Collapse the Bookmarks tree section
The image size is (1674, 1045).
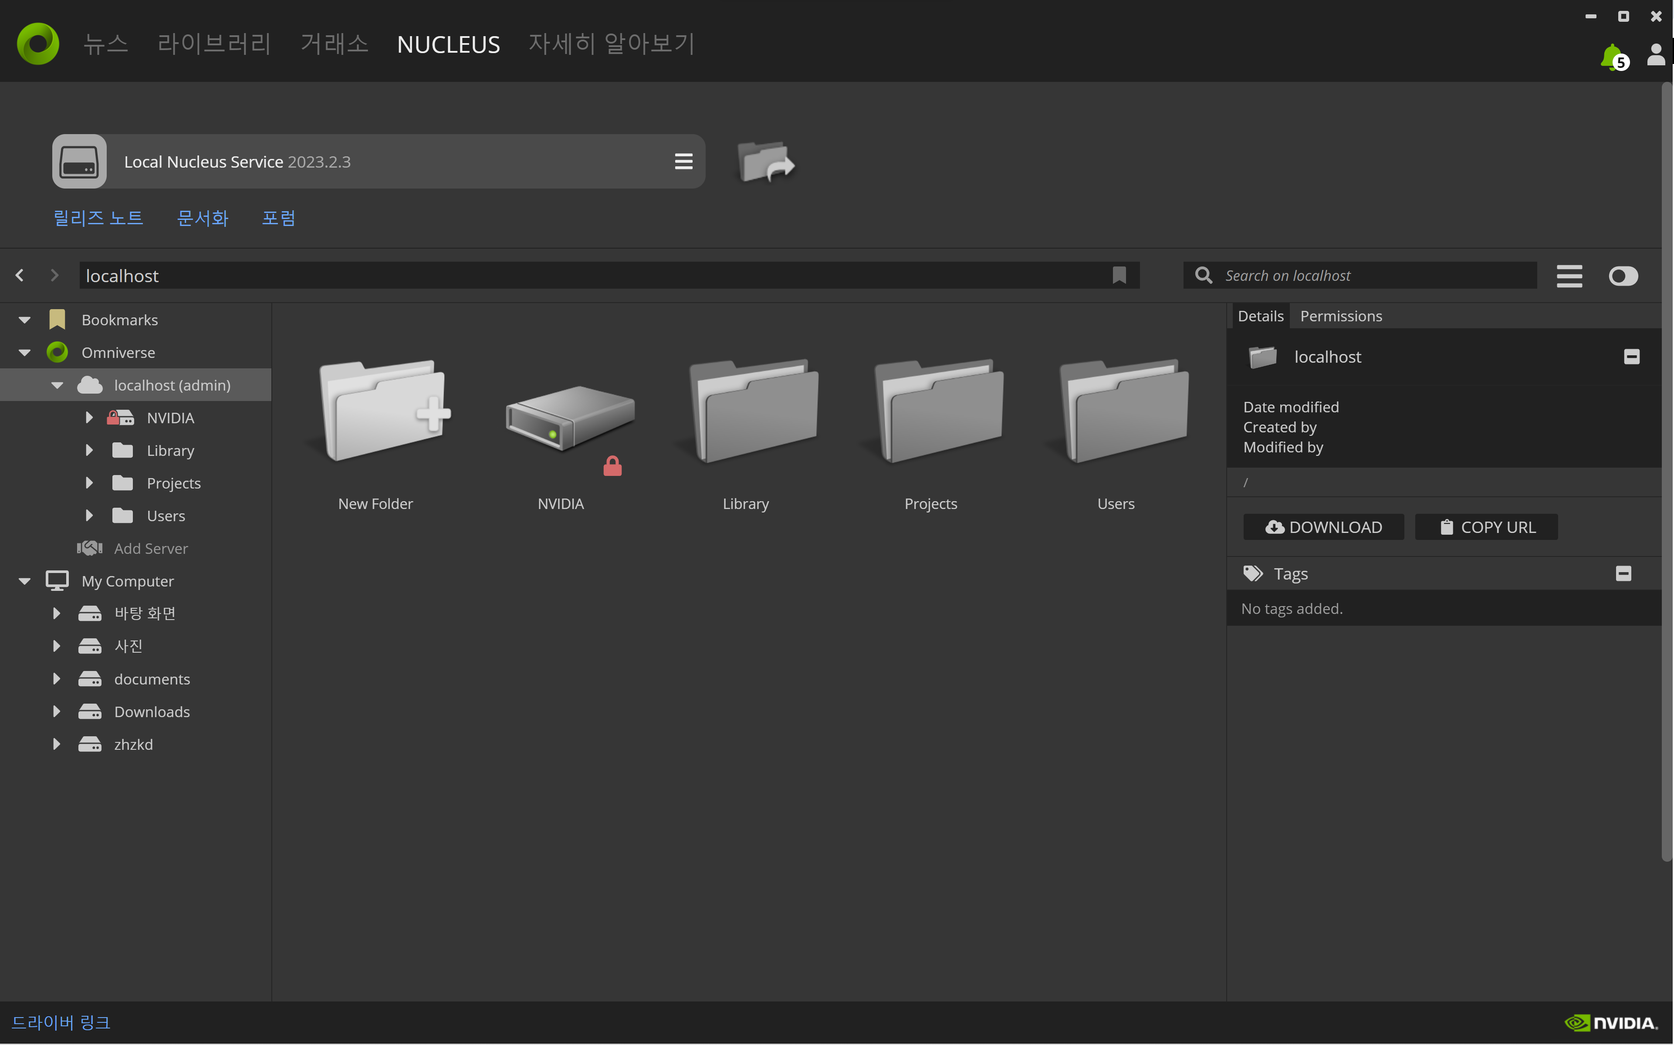(25, 319)
